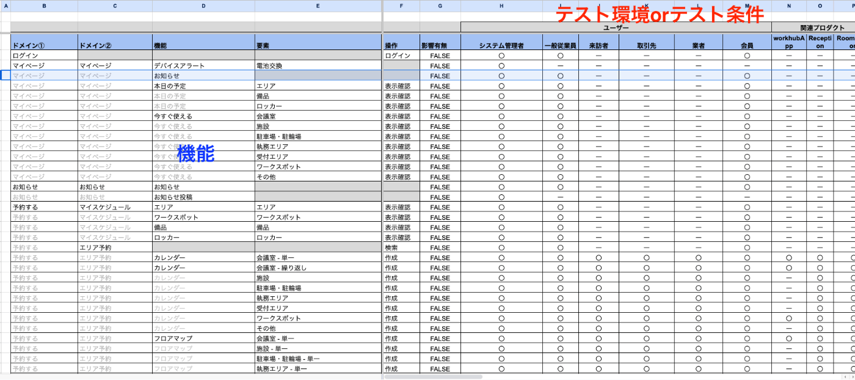Click the 要素 header cell

pyautogui.click(x=318, y=42)
